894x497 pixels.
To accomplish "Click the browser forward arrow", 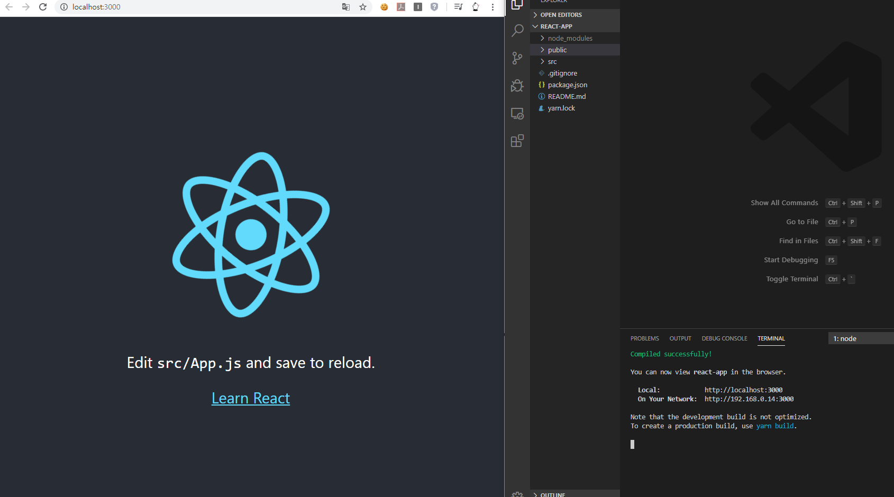I will 26,7.
